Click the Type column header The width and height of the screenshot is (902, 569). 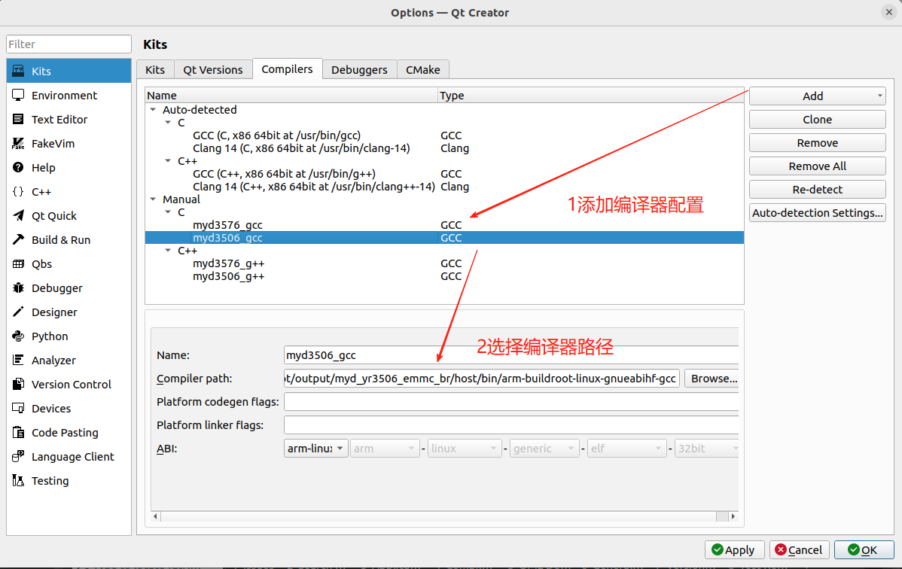(591, 96)
